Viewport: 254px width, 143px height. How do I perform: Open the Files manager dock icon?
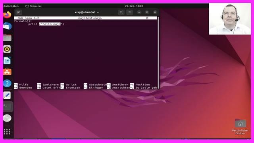point(7,38)
